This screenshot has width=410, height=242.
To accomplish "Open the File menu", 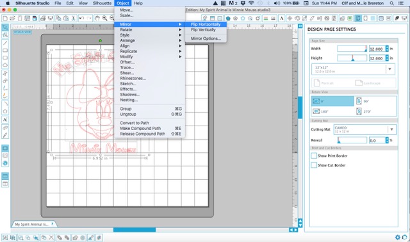I will coord(58,3).
